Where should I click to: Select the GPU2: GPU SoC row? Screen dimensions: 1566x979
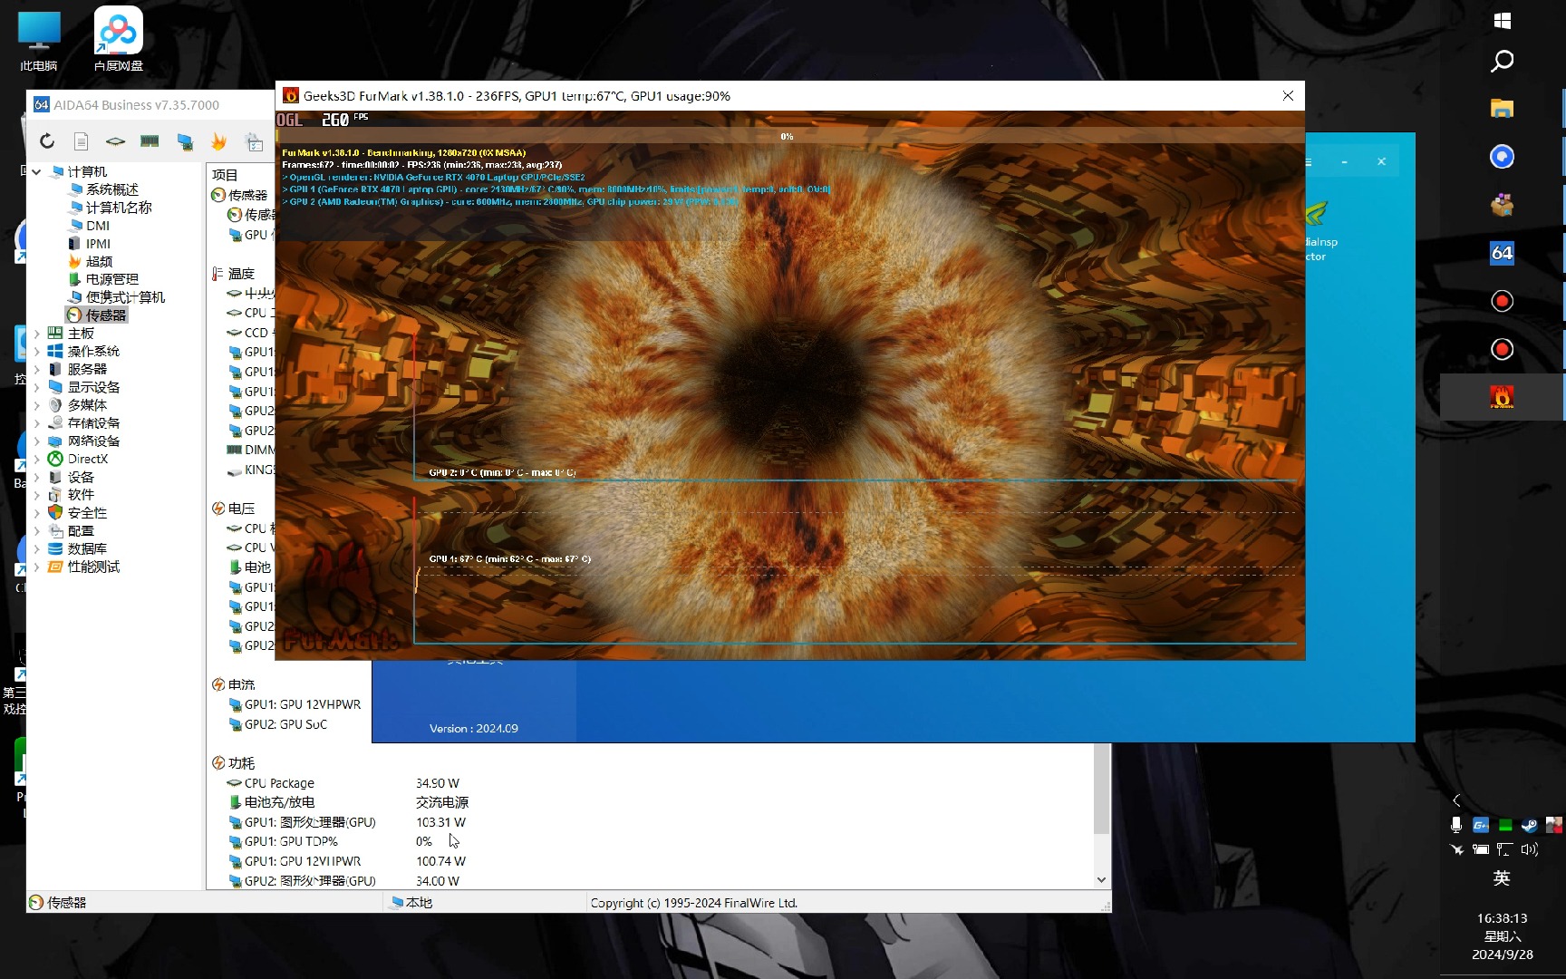[x=285, y=724]
